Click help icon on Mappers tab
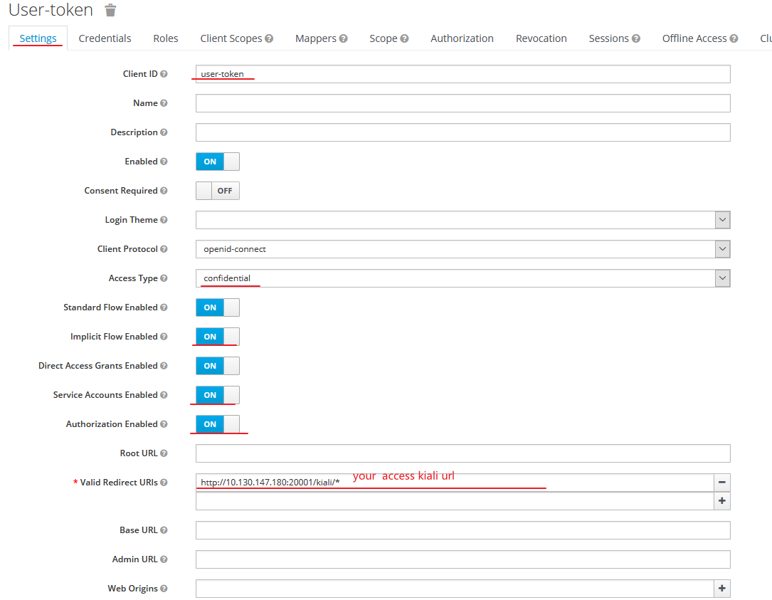Screen dimensions: 772x600 [343, 38]
